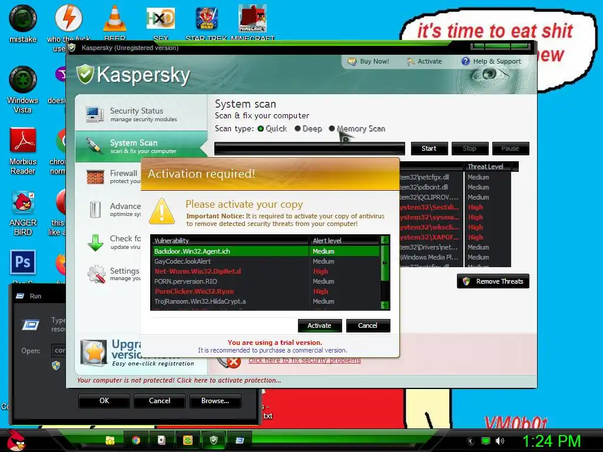Open the 'mistake' recycle bin desktop icon

pyautogui.click(x=23, y=18)
